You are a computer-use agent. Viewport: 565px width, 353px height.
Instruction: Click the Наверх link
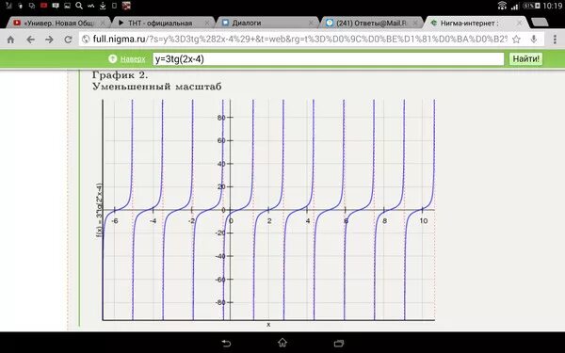133,59
